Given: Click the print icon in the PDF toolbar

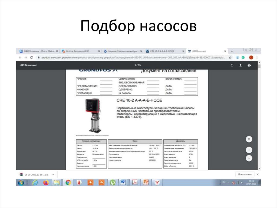Looking at the screenshot, I should point(249,65).
